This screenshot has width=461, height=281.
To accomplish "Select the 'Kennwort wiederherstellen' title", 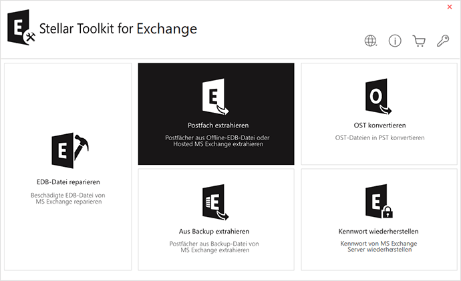I will [378, 232].
